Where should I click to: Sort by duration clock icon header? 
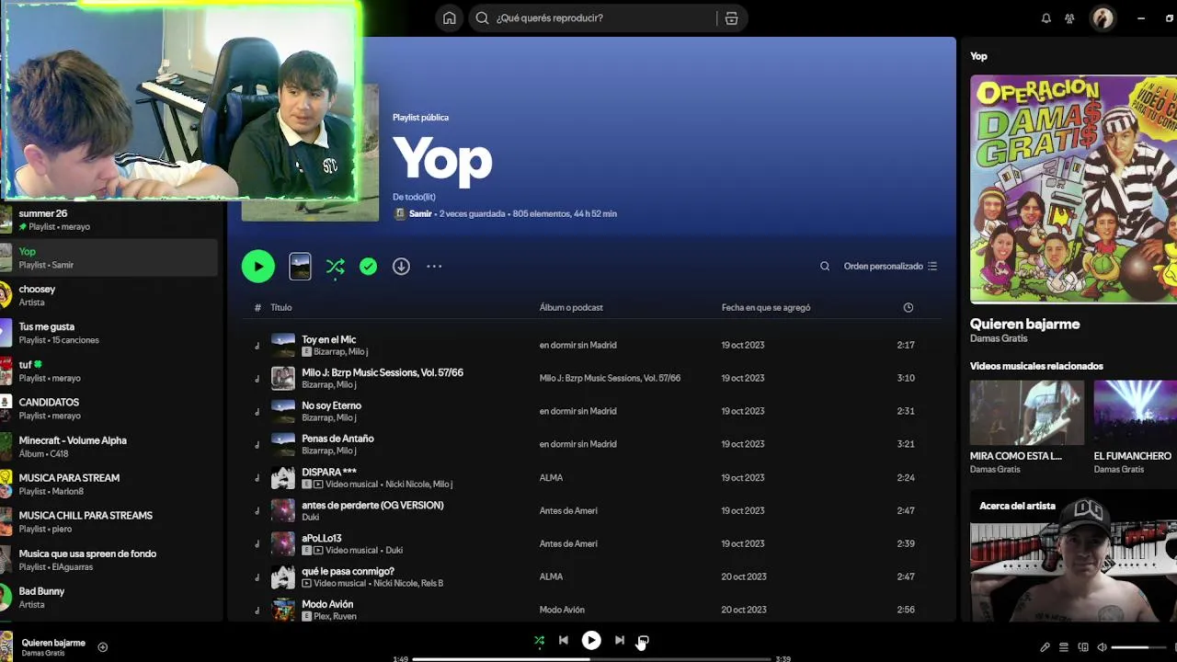tap(908, 308)
